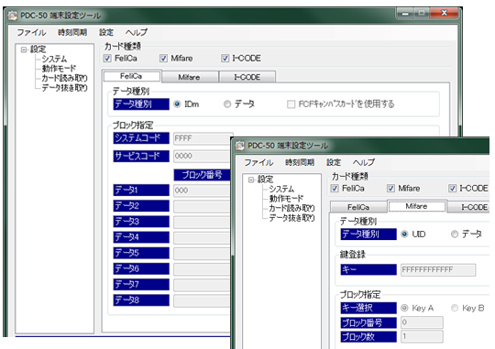Select 動作モード in the front window tree
The image size is (495, 349).
click(286, 199)
